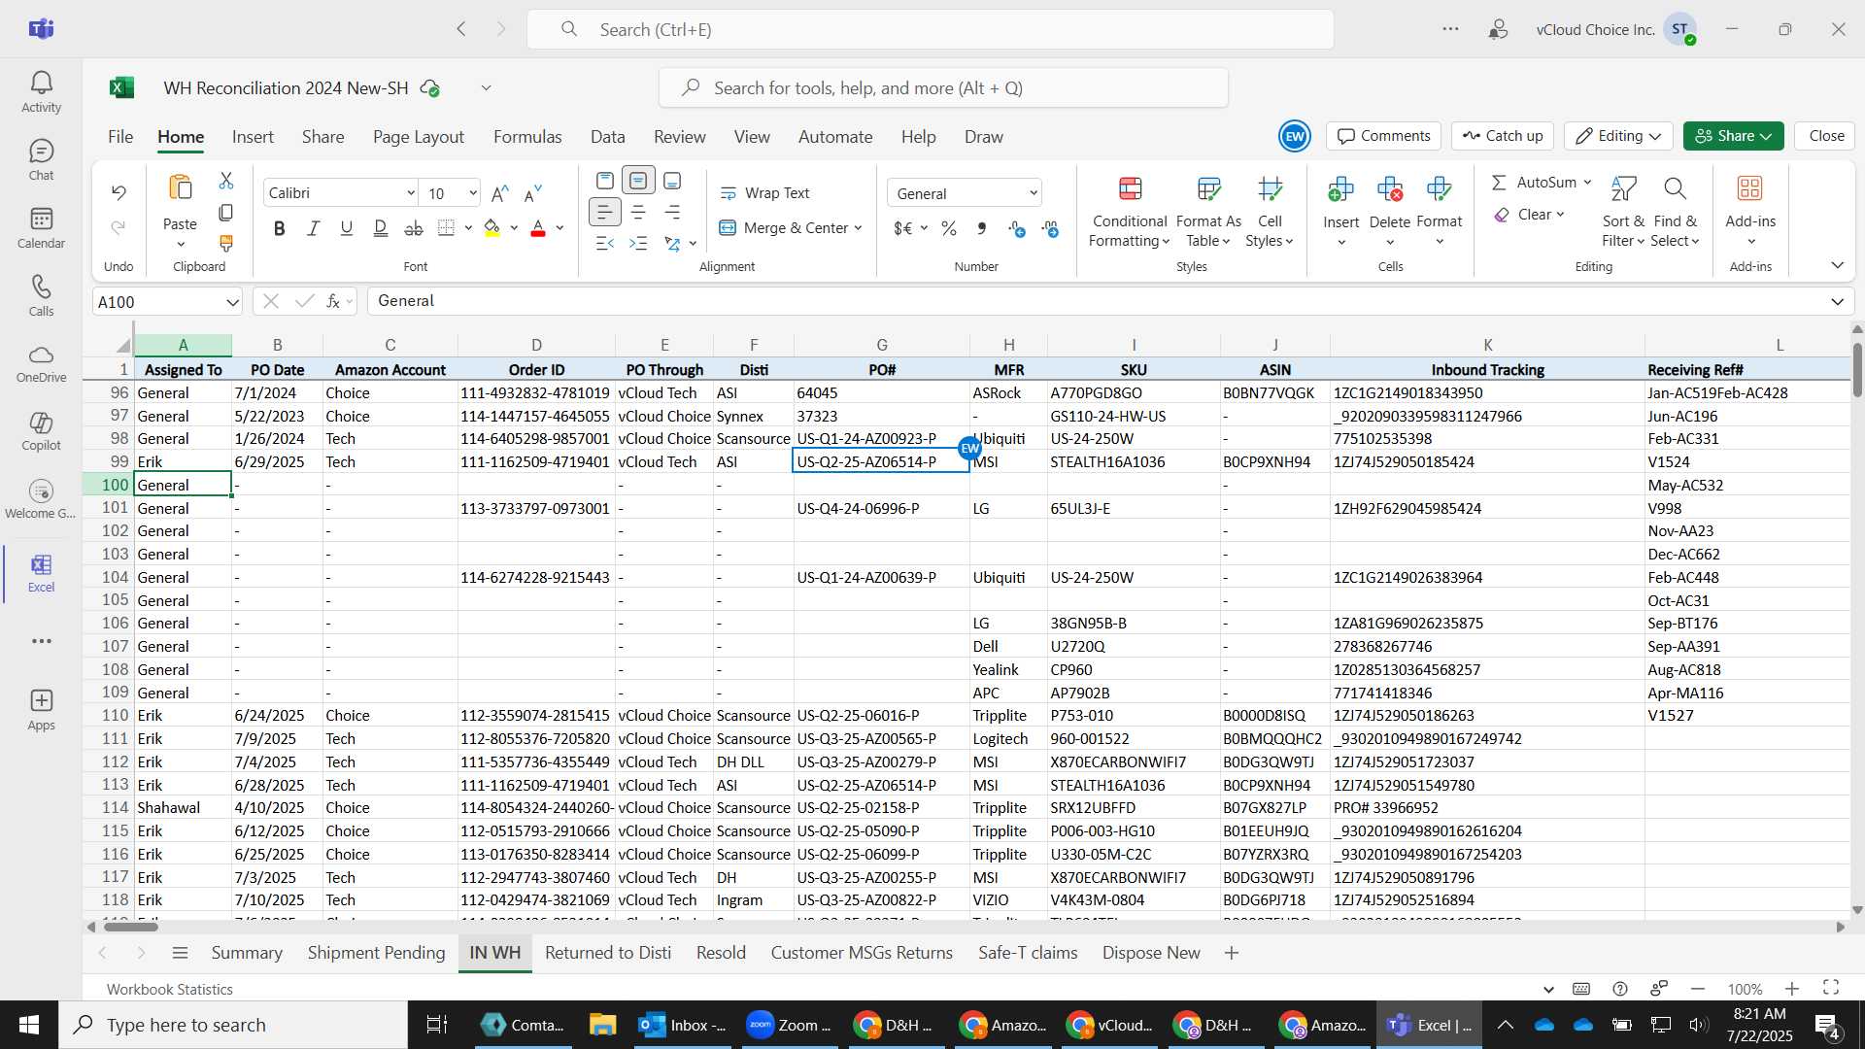
Task: Open Calls in the Teams sidebar
Action: (x=41, y=296)
